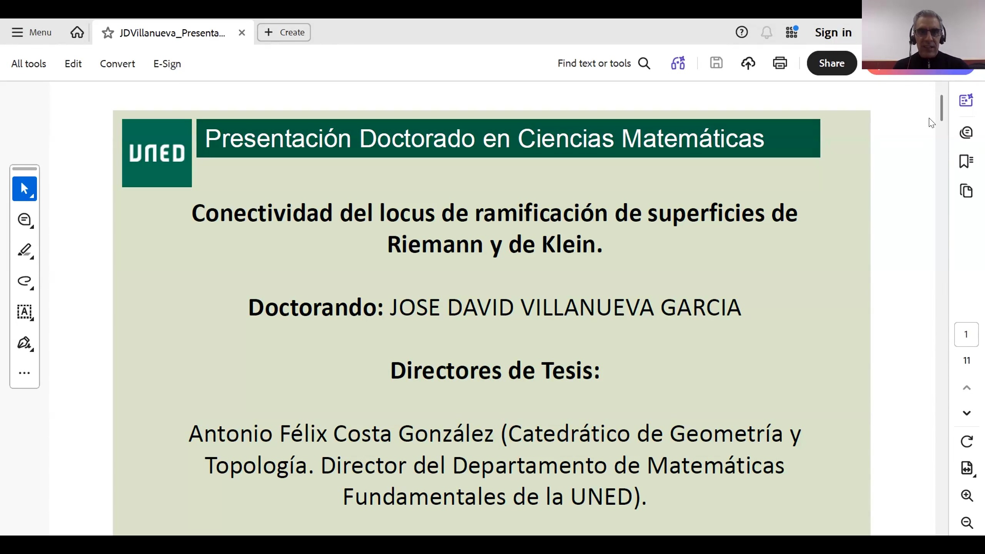This screenshot has height=554, width=985.
Task: Grab the quick toolbar top handle bar
Action: point(25,169)
